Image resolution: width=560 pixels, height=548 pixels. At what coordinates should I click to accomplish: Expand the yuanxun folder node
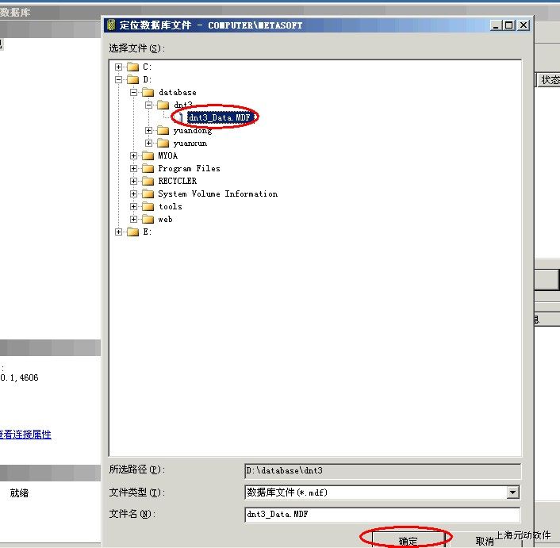click(149, 144)
